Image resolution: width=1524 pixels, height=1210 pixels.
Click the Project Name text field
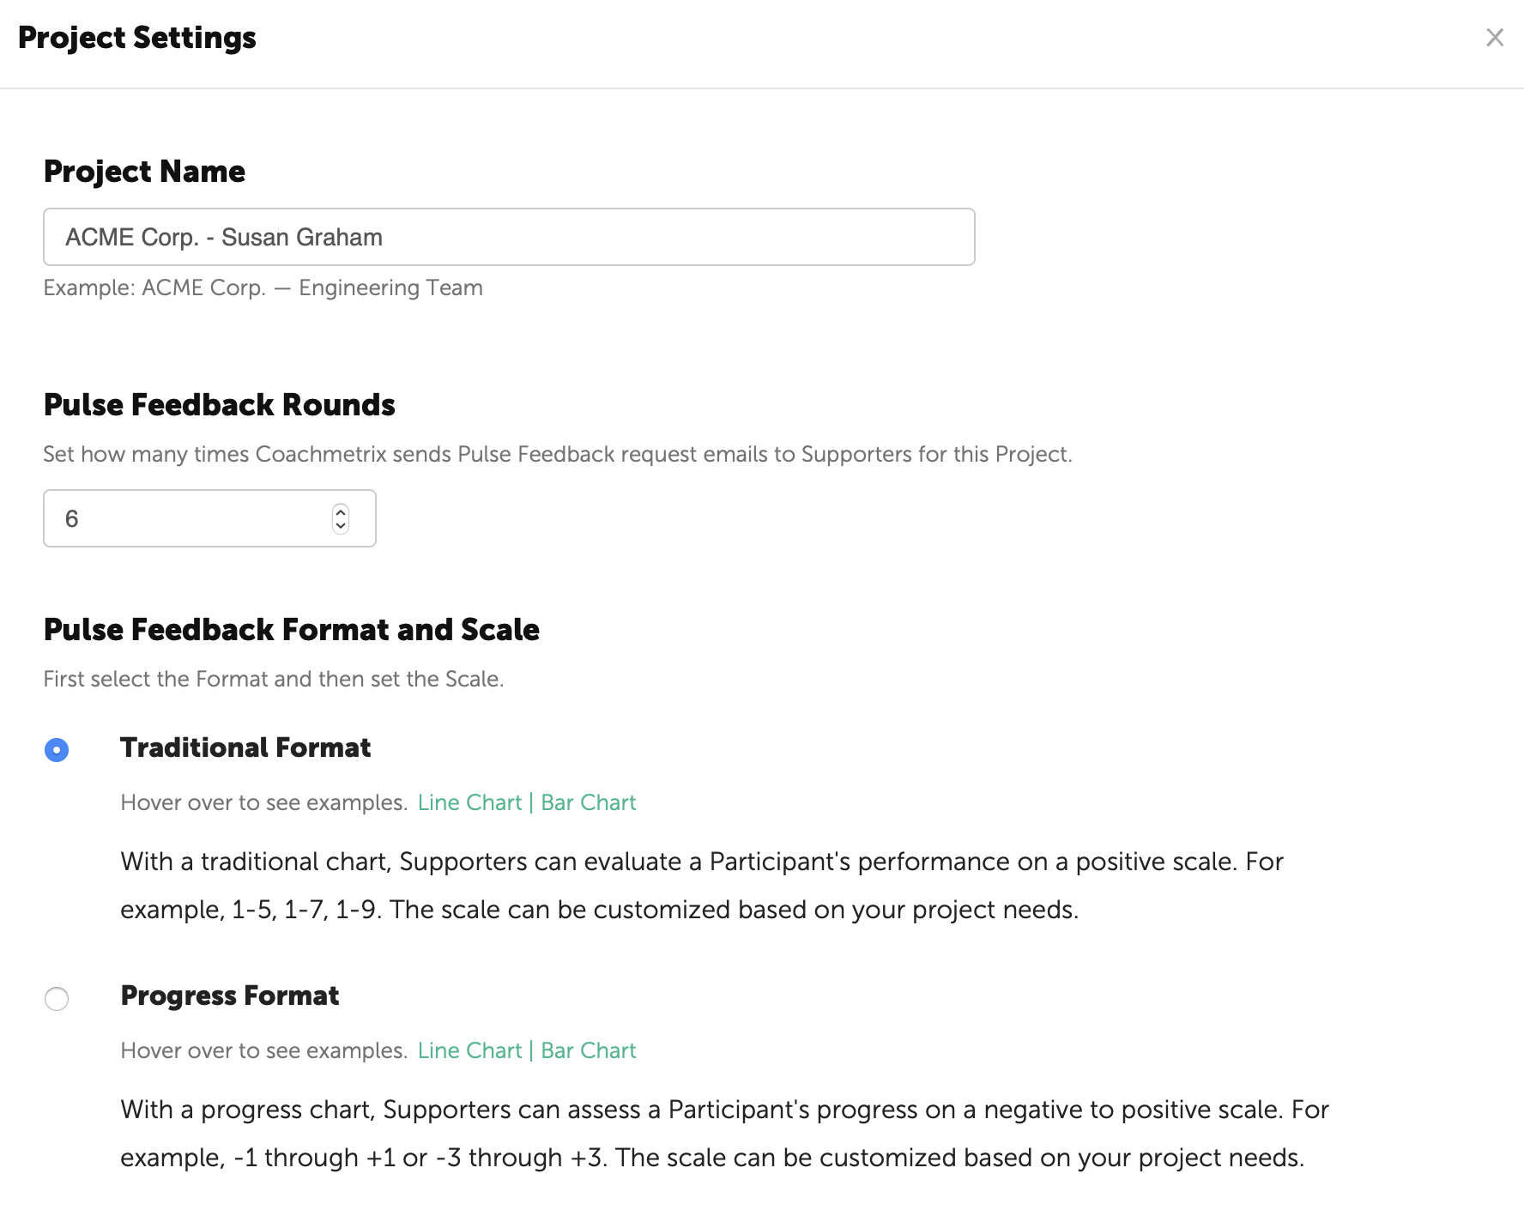coord(508,237)
